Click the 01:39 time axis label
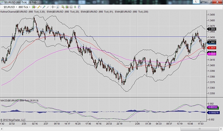The height and width of the screenshot is (131, 223). click(148, 124)
